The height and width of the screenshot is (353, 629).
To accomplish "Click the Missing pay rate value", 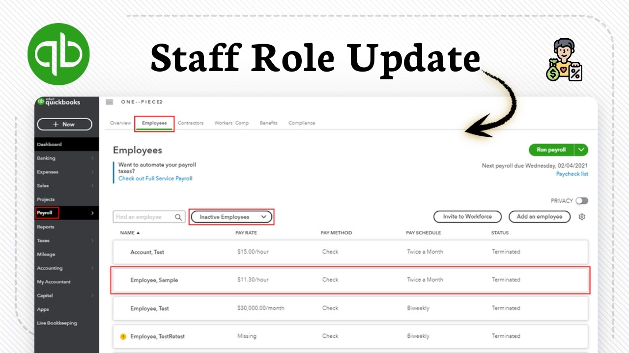I will click(x=247, y=336).
